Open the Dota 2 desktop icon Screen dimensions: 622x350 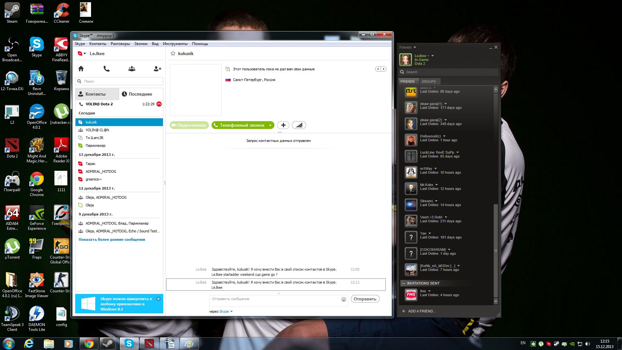click(x=12, y=148)
